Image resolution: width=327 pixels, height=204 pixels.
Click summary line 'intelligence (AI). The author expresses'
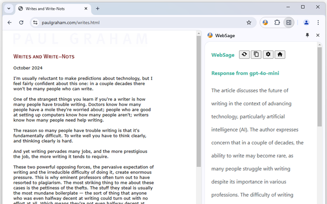click(254, 130)
